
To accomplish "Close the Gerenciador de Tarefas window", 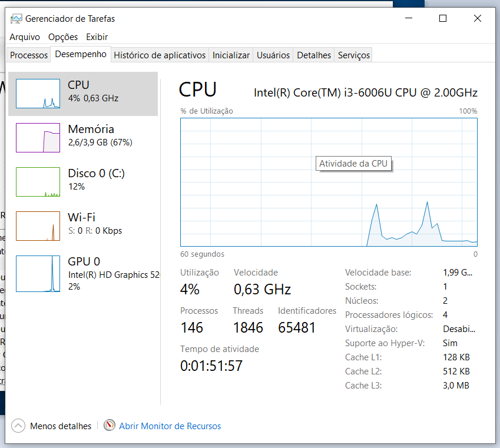I will click(x=478, y=18).
